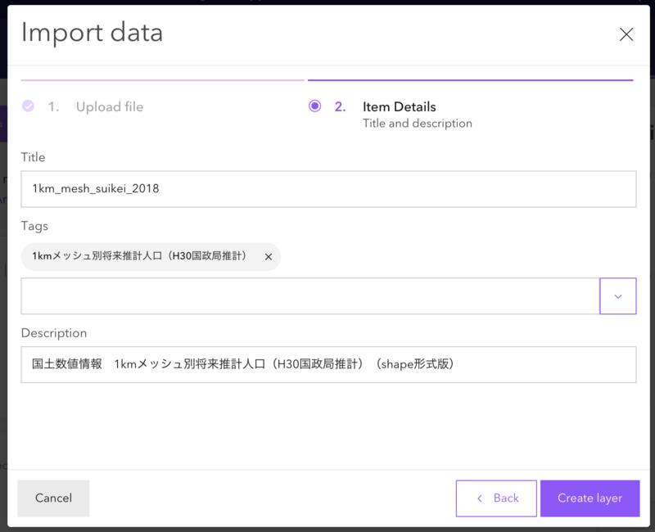
Task: Click the Create layer button
Action: pos(589,498)
